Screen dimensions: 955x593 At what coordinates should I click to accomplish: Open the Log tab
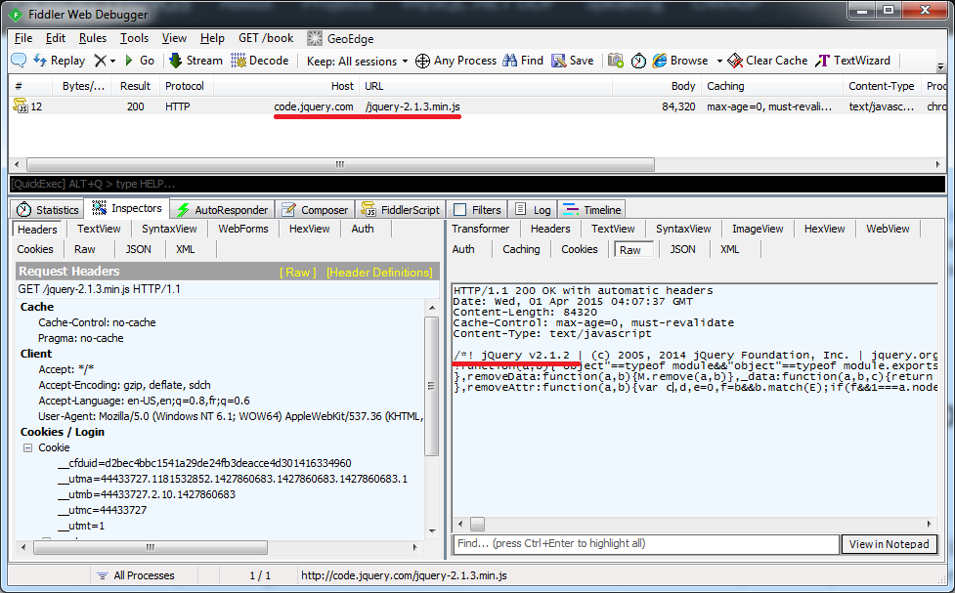click(533, 209)
